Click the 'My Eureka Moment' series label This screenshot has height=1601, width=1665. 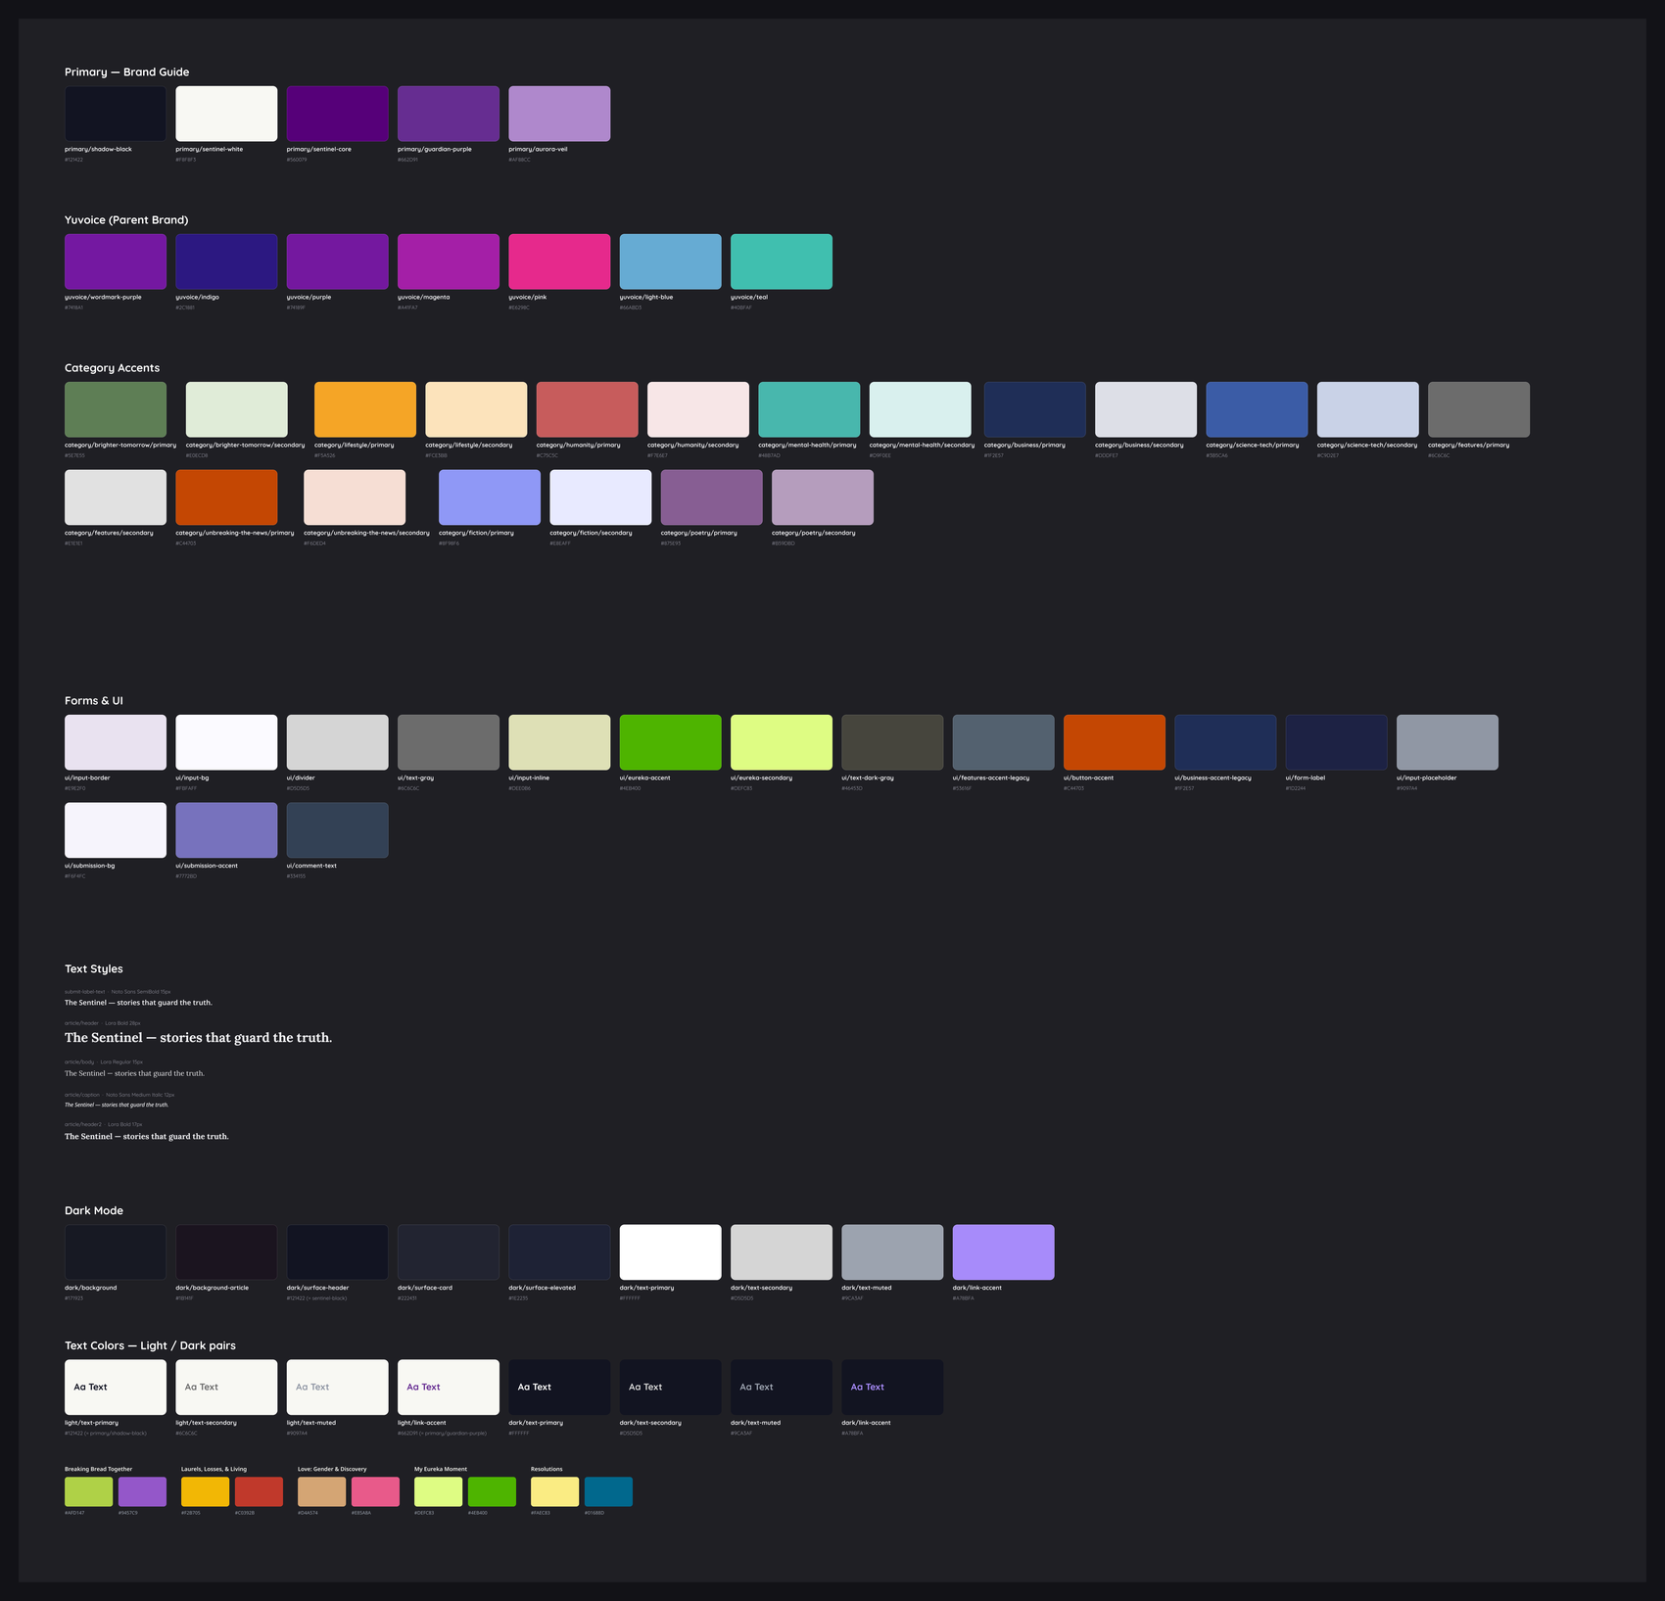tap(441, 1469)
